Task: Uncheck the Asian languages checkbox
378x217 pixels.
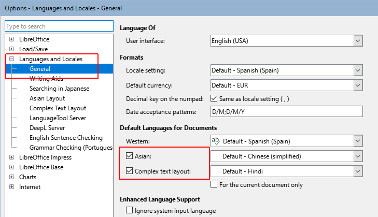Action: click(x=130, y=156)
